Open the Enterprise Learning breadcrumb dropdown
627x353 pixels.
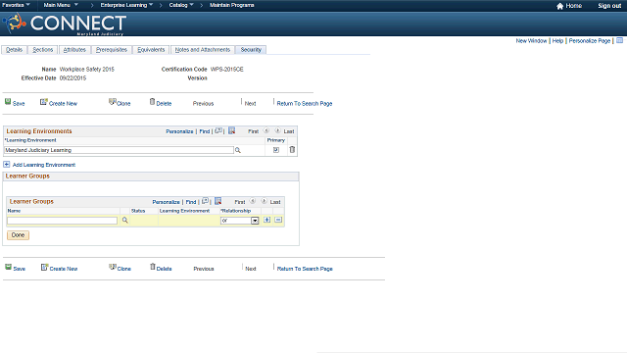126,5
